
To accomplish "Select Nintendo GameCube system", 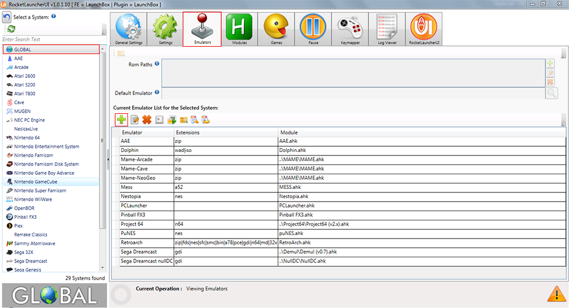I will (x=51, y=182).
